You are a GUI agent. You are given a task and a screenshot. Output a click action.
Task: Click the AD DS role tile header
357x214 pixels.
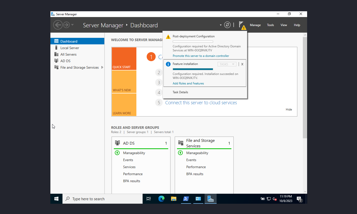141,143
